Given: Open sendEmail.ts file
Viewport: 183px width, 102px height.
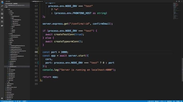Looking at the screenshot, I should click(13, 58).
